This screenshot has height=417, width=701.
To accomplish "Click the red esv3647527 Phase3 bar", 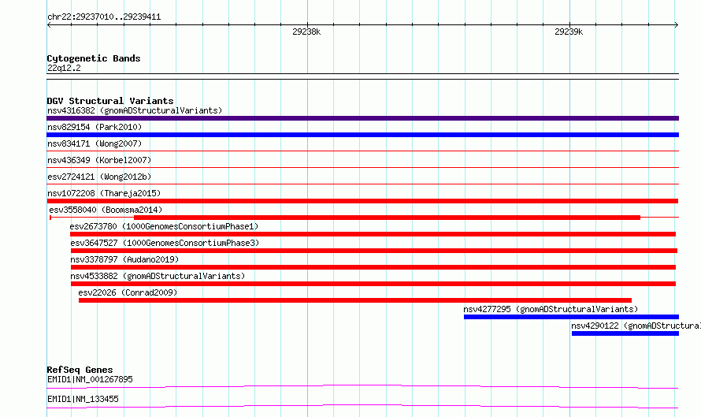I will 374,251.
